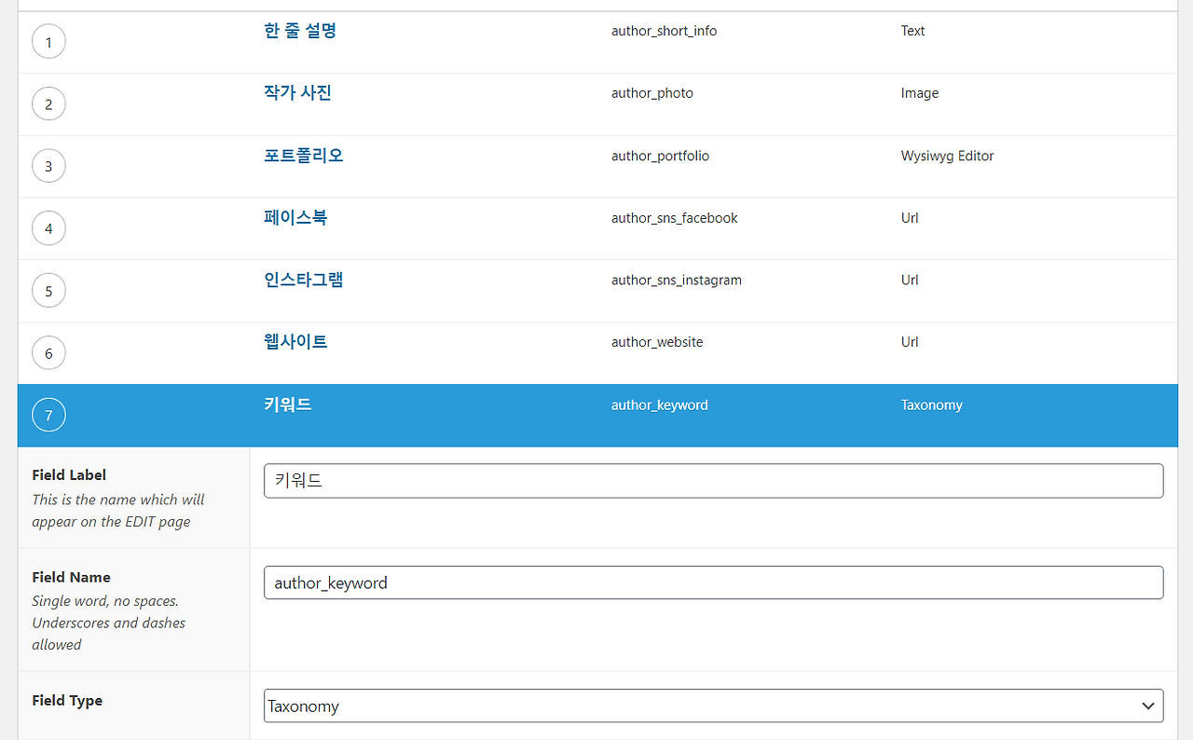Select the author_sns_facebook field name text
Image resolution: width=1193 pixels, height=740 pixels.
click(675, 218)
